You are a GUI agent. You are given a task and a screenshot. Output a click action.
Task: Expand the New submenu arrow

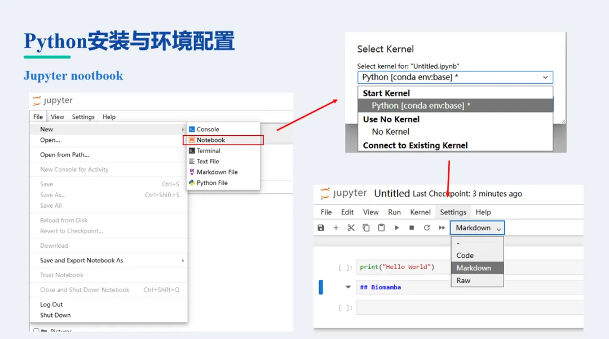[x=183, y=129]
